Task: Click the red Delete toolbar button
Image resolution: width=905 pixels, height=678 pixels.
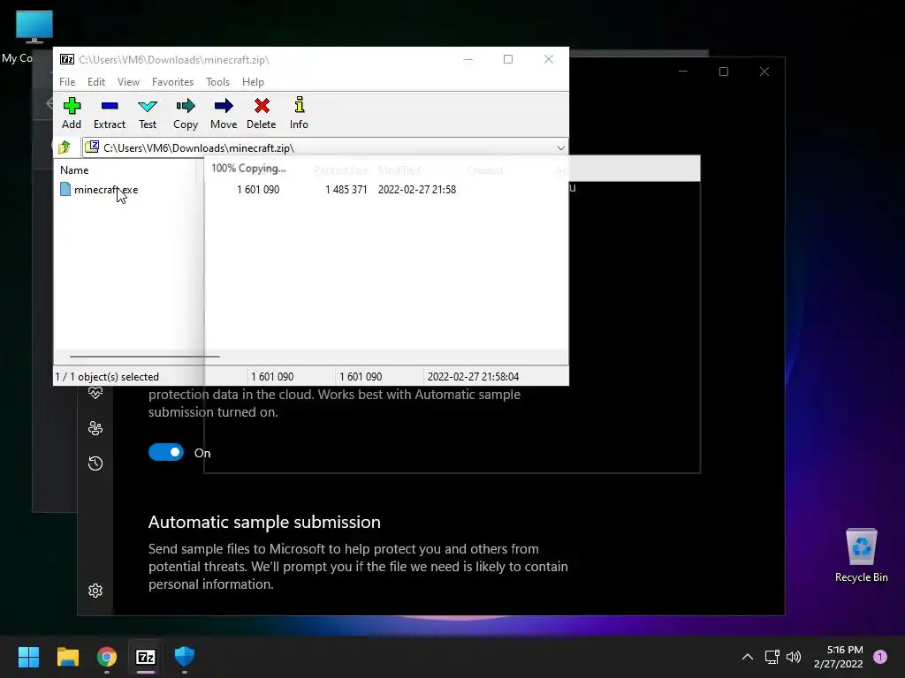Action: click(x=262, y=113)
